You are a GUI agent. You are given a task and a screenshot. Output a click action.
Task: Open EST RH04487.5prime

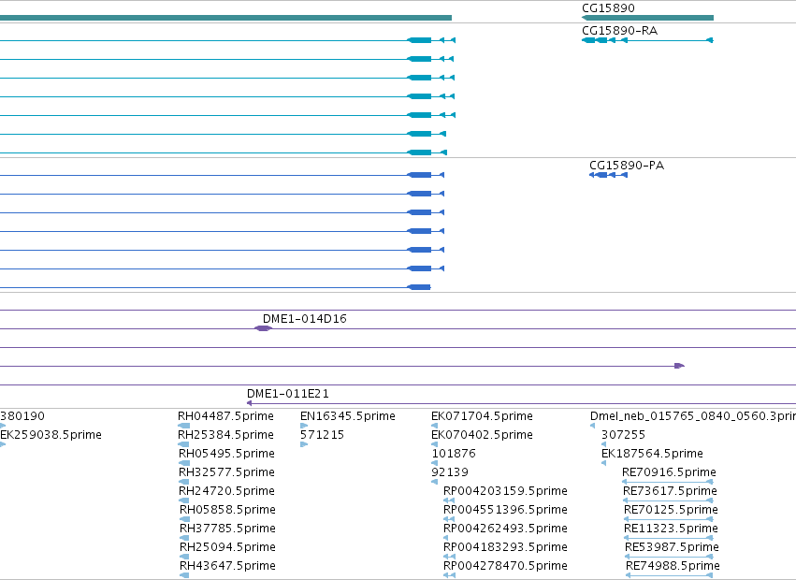coord(225,416)
